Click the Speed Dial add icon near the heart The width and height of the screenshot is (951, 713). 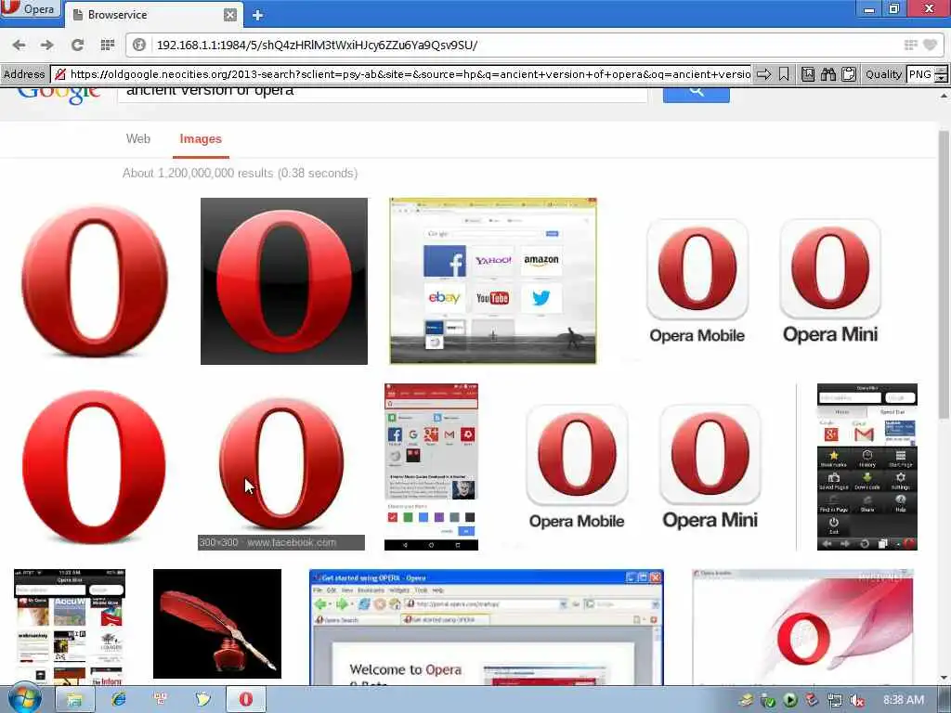click(910, 45)
